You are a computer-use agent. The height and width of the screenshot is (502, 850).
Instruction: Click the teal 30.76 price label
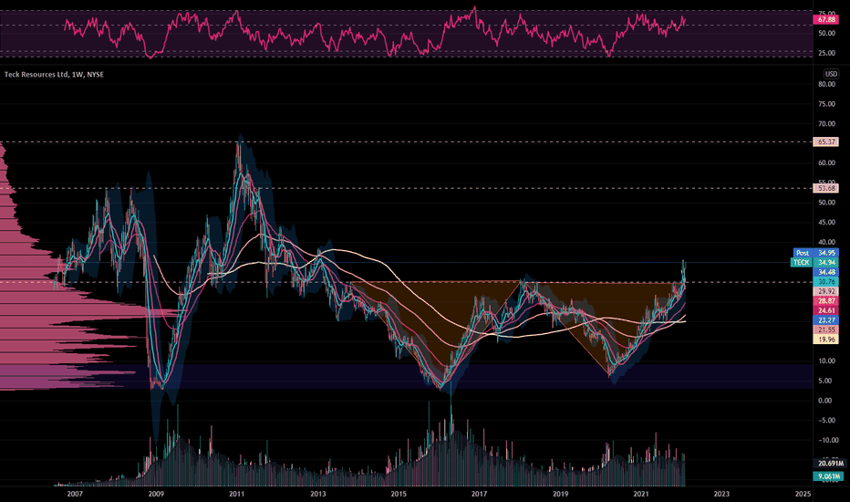point(825,282)
